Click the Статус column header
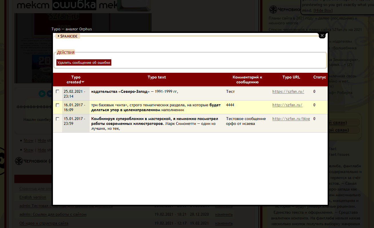 tap(320, 77)
